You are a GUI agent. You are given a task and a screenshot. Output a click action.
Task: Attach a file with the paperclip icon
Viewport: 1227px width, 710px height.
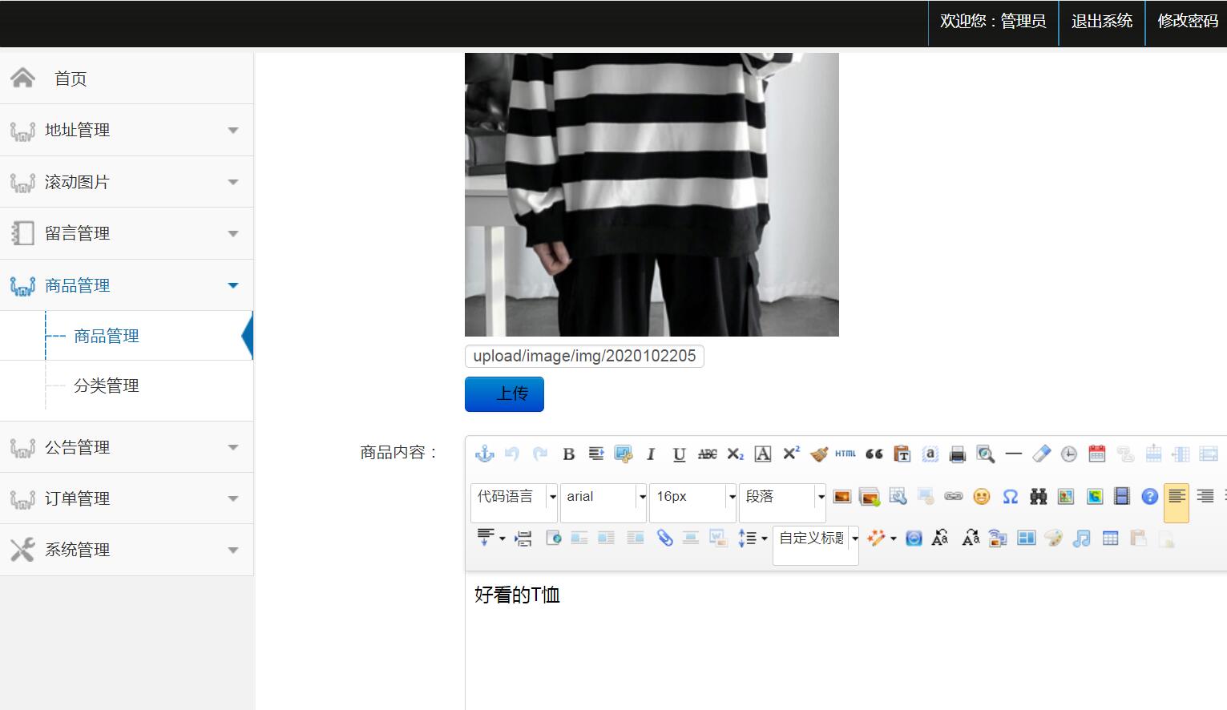pyautogui.click(x=664, y=538)
